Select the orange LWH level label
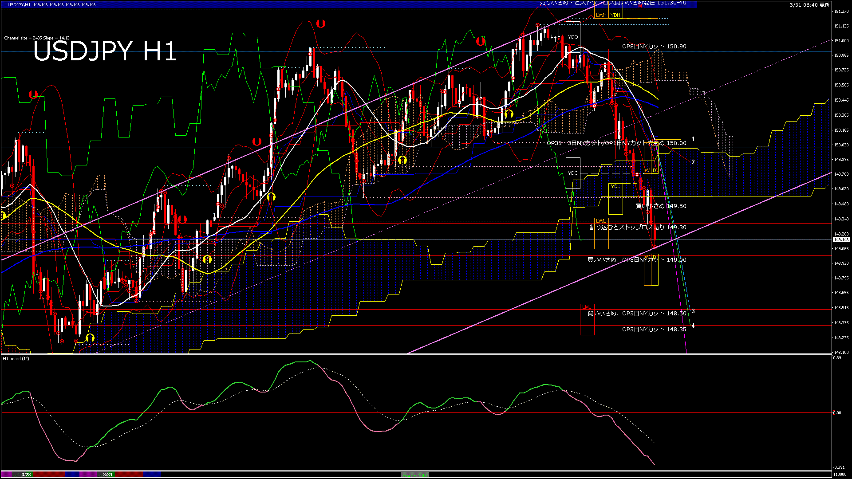This screenshot has width=852, height=479. pyautogui.click(x=601, y=15)
